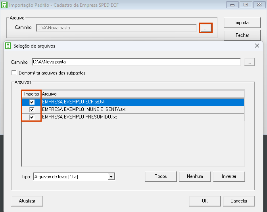Select row EMPRESA EXEMPLO ECF.txt.txt

[x=133, y=102]
